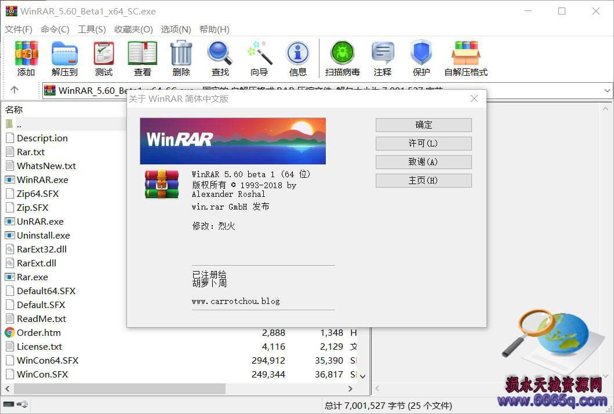Click the Acknowledgments (致谢) button
The image size is (614, 414).
[x=424, y=162]
